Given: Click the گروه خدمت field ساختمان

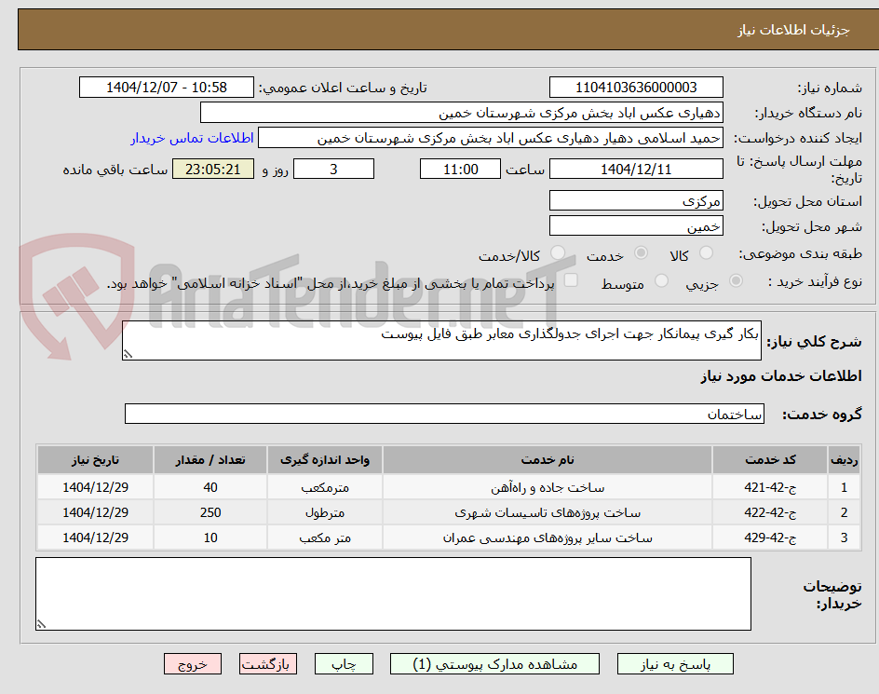Looking at the screenshot, I should click(x=444, y=414).
